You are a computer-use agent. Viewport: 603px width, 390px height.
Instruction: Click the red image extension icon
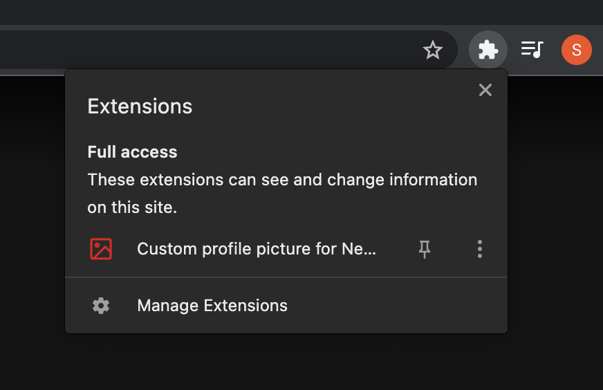pyautogui.click(x=101, y=249)
